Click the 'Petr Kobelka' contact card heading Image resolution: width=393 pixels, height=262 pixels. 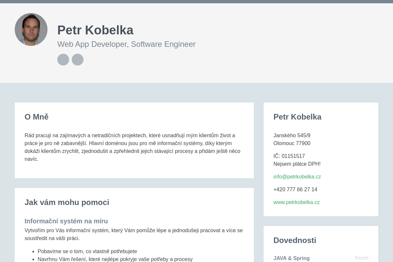pyautogui.click(x=297, y=117)
